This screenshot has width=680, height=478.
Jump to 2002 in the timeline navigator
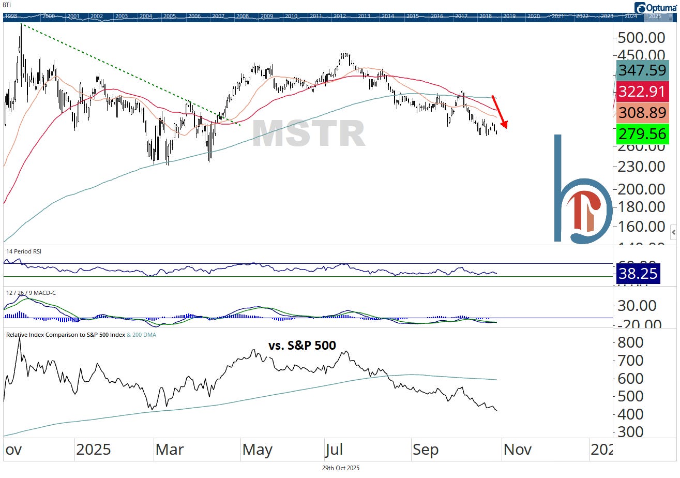(x=96, y=16)
